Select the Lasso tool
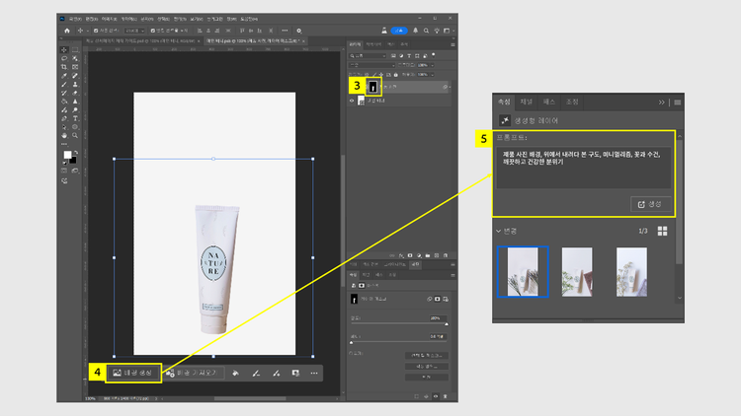The width and height of the screenshot is (741, 416). (65, 58)
